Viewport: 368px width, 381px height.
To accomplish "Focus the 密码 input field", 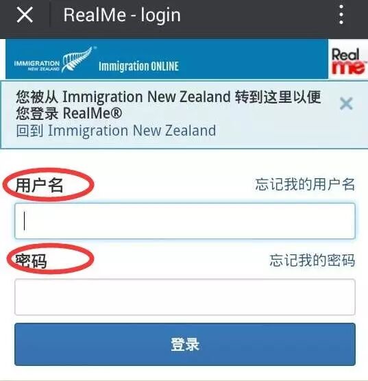I will click(x=185, y=297).
